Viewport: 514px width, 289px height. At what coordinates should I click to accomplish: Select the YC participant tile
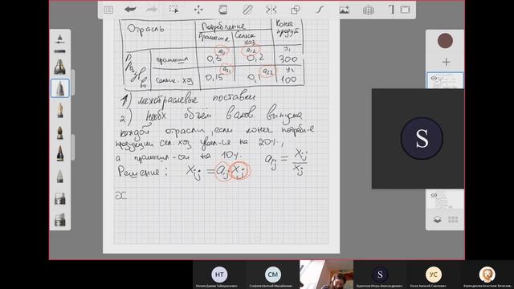434,275
